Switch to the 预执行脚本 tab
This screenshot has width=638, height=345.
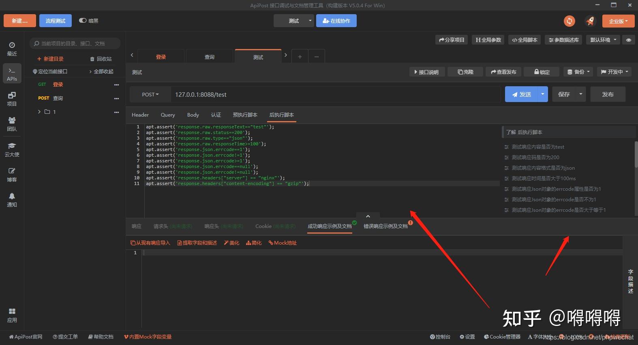[245, 115]
